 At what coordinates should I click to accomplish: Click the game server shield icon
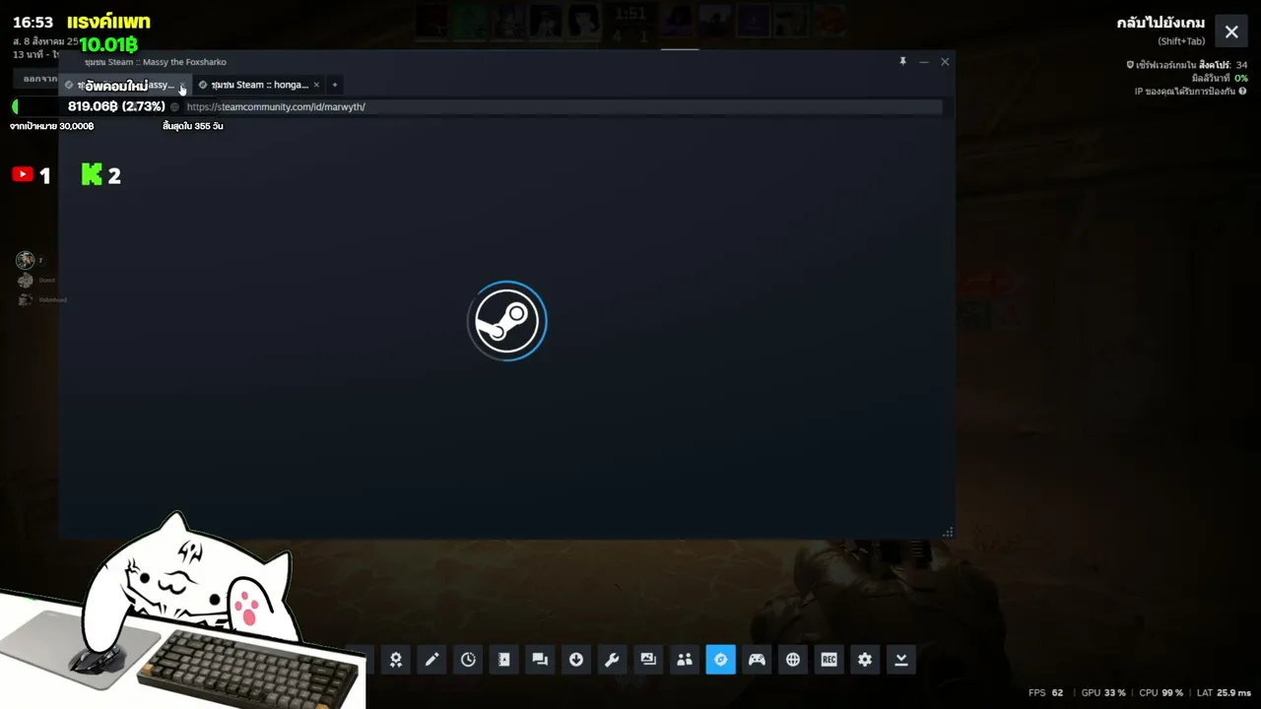[1130, 65]
